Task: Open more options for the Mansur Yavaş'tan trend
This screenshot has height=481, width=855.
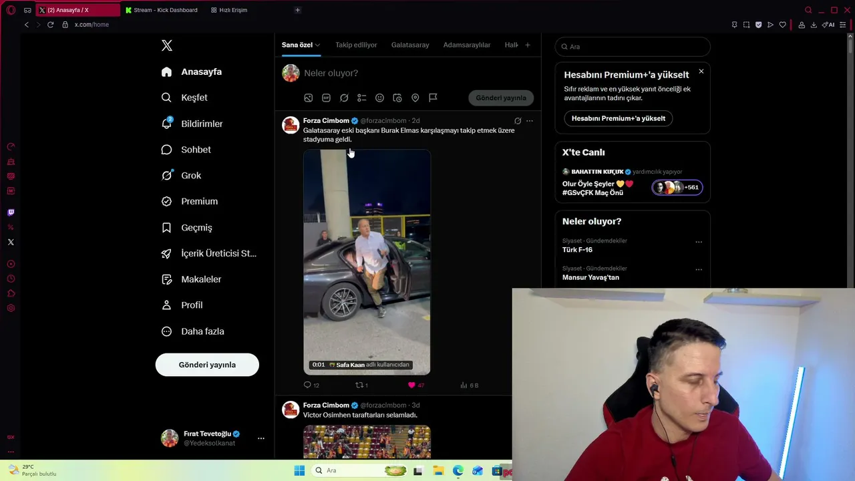Action: pos(699,270)
